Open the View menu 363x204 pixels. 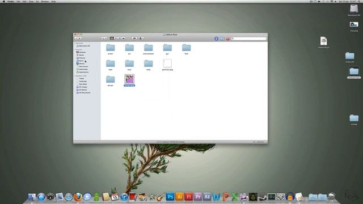click(31, 1)
